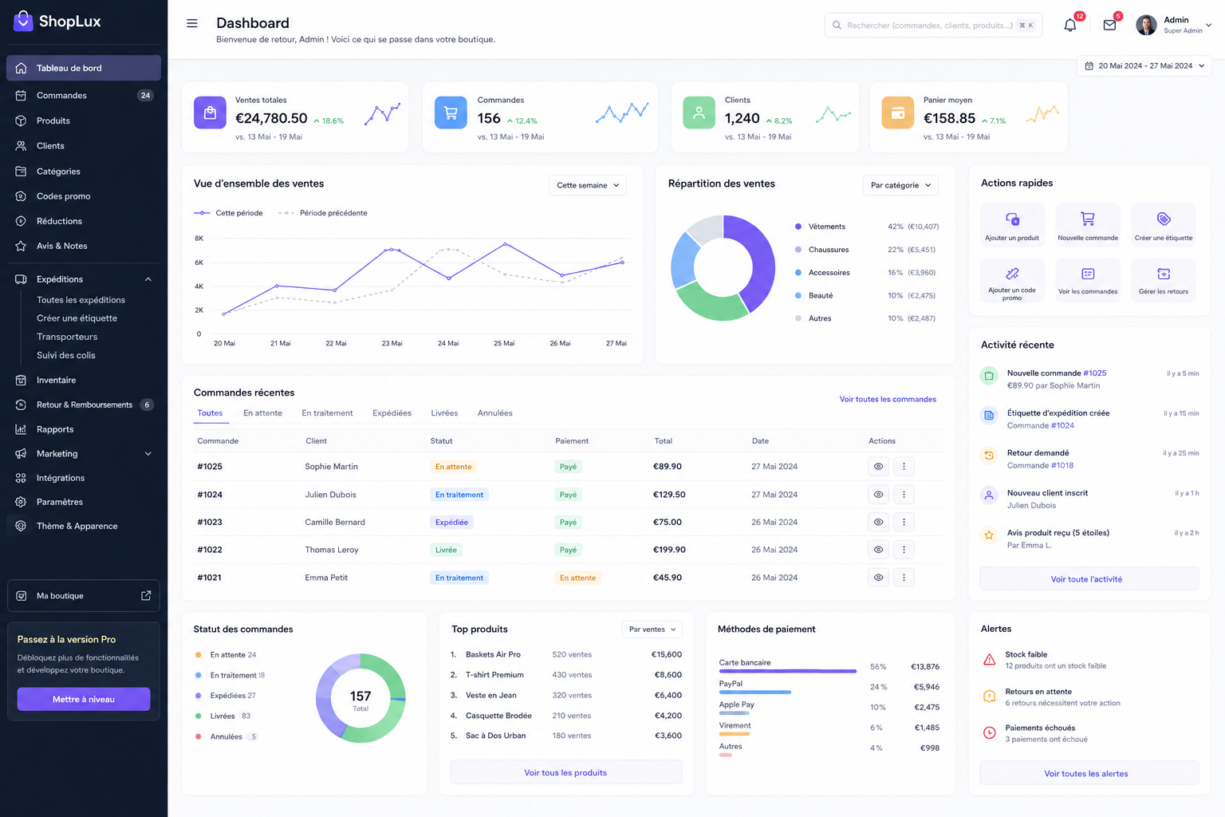
Task: Toggle the hamburger sidebar menu icon
Action: click(x=192, y=23)
